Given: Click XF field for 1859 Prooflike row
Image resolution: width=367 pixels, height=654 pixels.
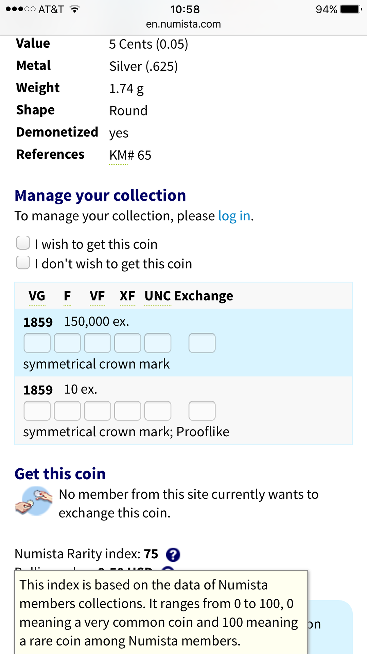Looking at the screenshot, I should coord(127,411).
